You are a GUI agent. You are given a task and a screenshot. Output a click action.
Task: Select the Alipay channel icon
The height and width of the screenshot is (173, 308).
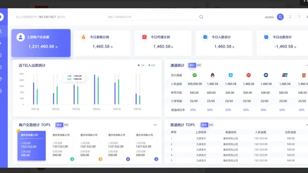[231, 75]
